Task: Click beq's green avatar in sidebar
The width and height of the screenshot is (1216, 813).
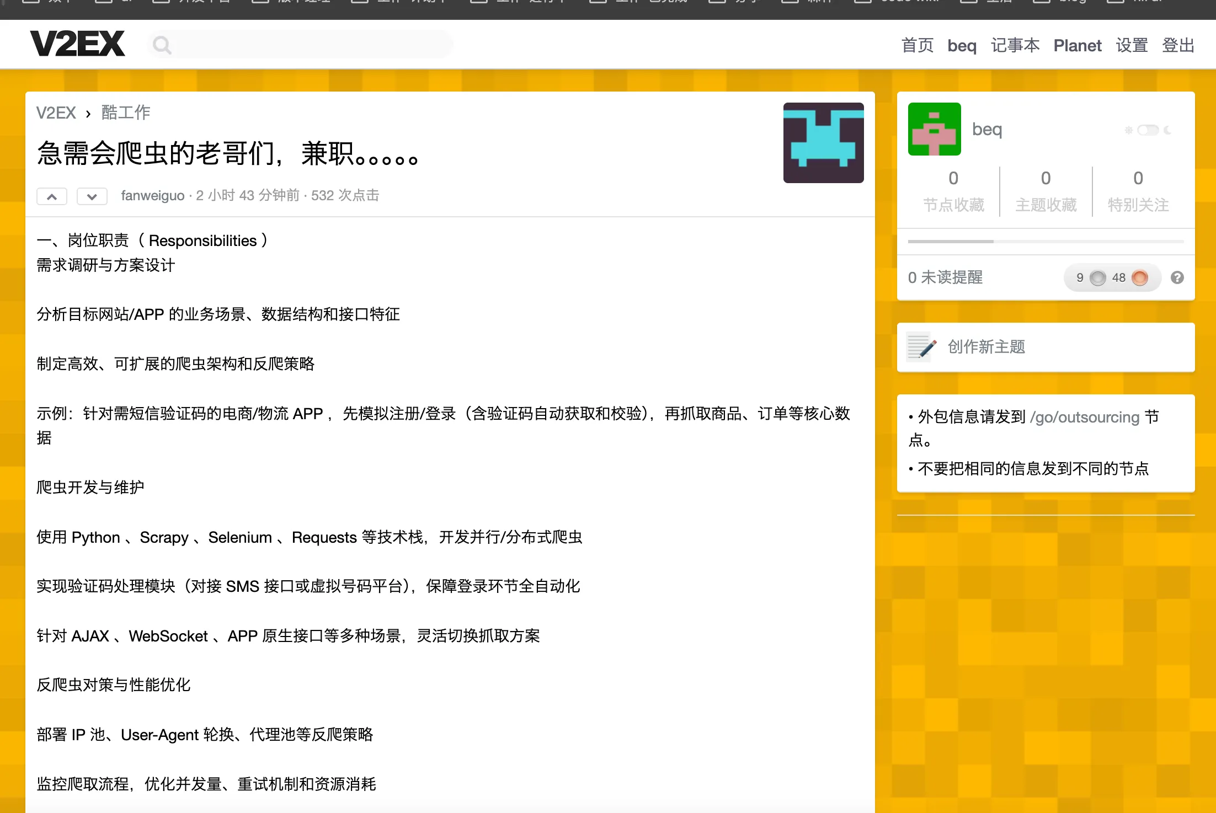Action: coord(934,129)
